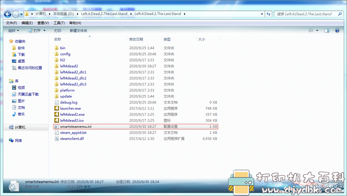Select 收藏夹 in the navigation pane
This screenshot has width=347, height=196.
tap(20, 41)
